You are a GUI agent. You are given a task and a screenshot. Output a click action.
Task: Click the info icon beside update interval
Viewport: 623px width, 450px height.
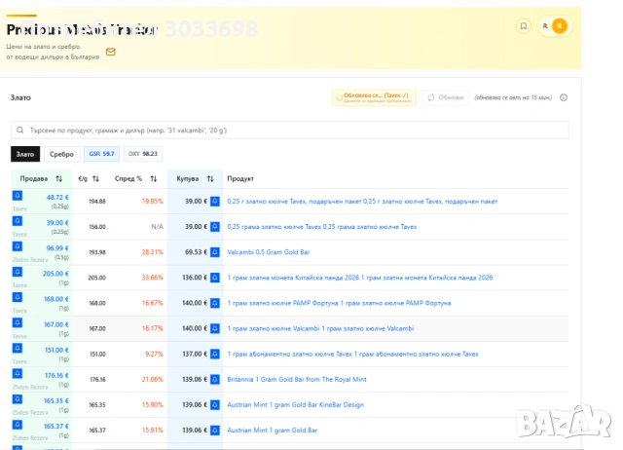(x=564, y=97)
